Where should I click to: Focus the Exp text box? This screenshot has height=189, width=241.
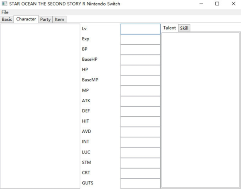(x=140, y=39)
